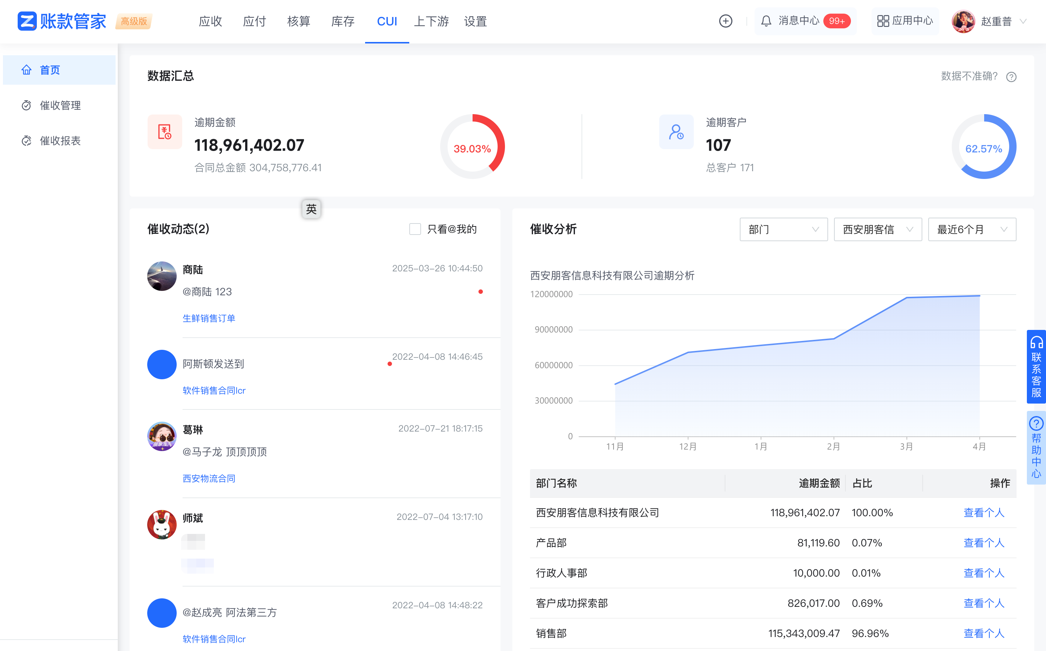This screenshot has width=1046, height=651.
Task: Click the plus add icon in header
Action: click(725, 21)
